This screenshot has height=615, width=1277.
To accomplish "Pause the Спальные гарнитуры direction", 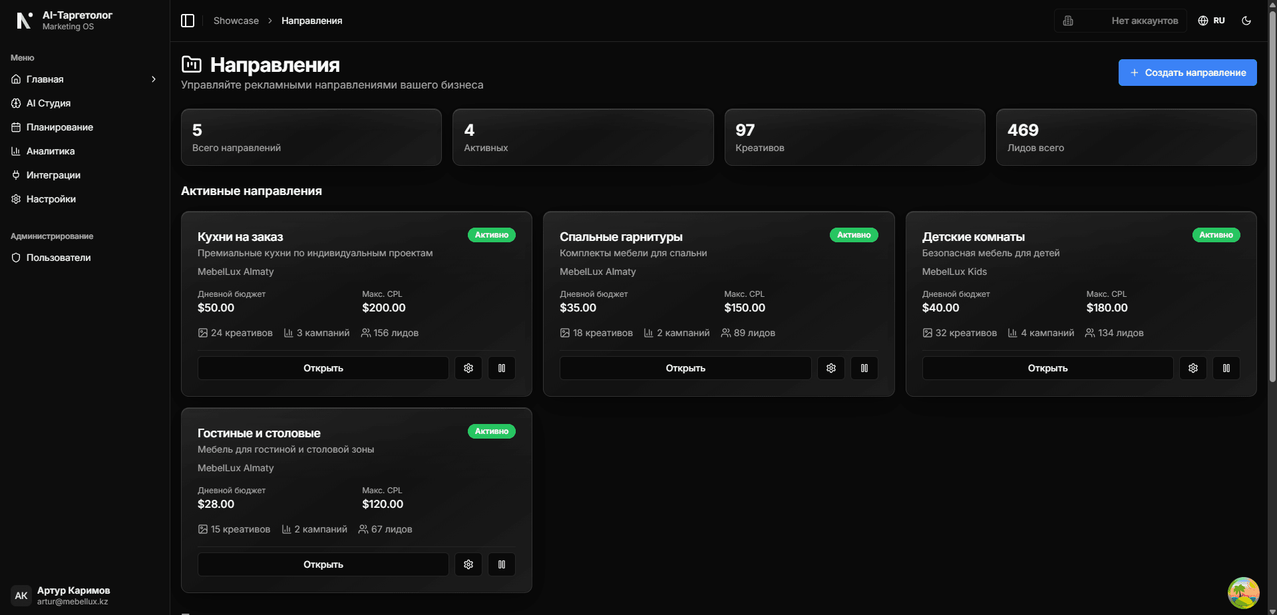I will coord(864,368).
